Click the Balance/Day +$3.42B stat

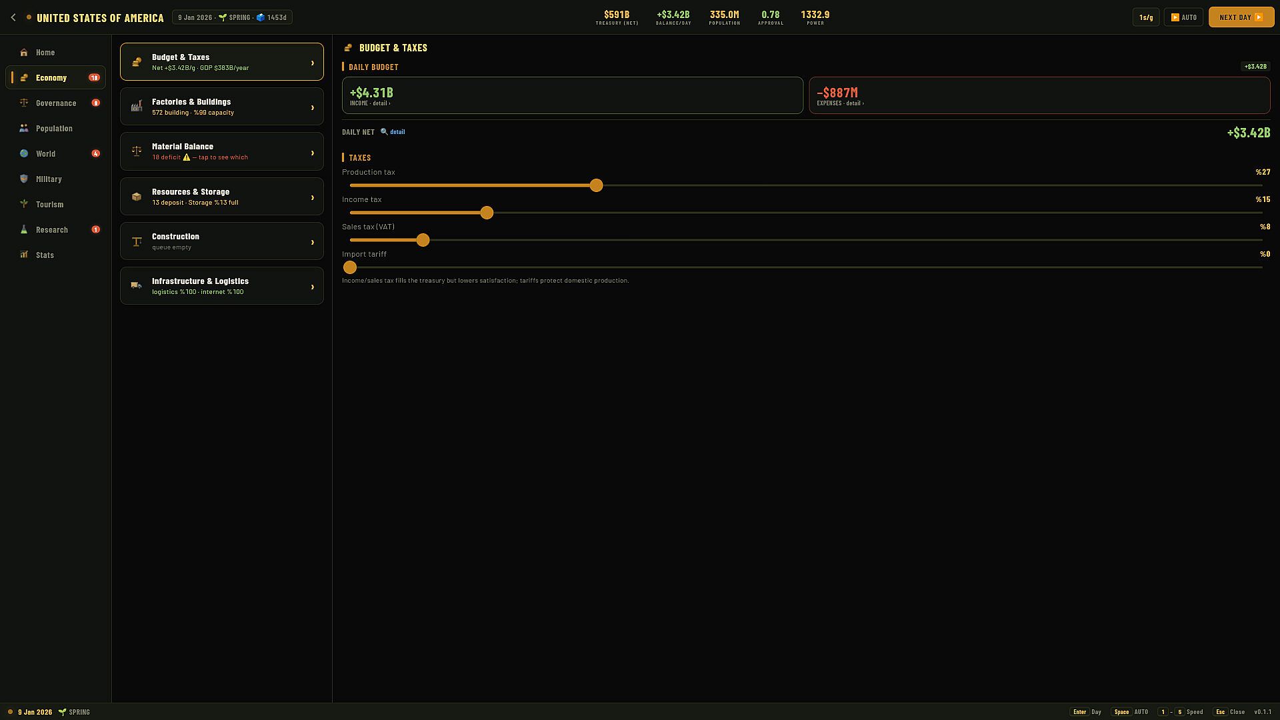(673, 17)
